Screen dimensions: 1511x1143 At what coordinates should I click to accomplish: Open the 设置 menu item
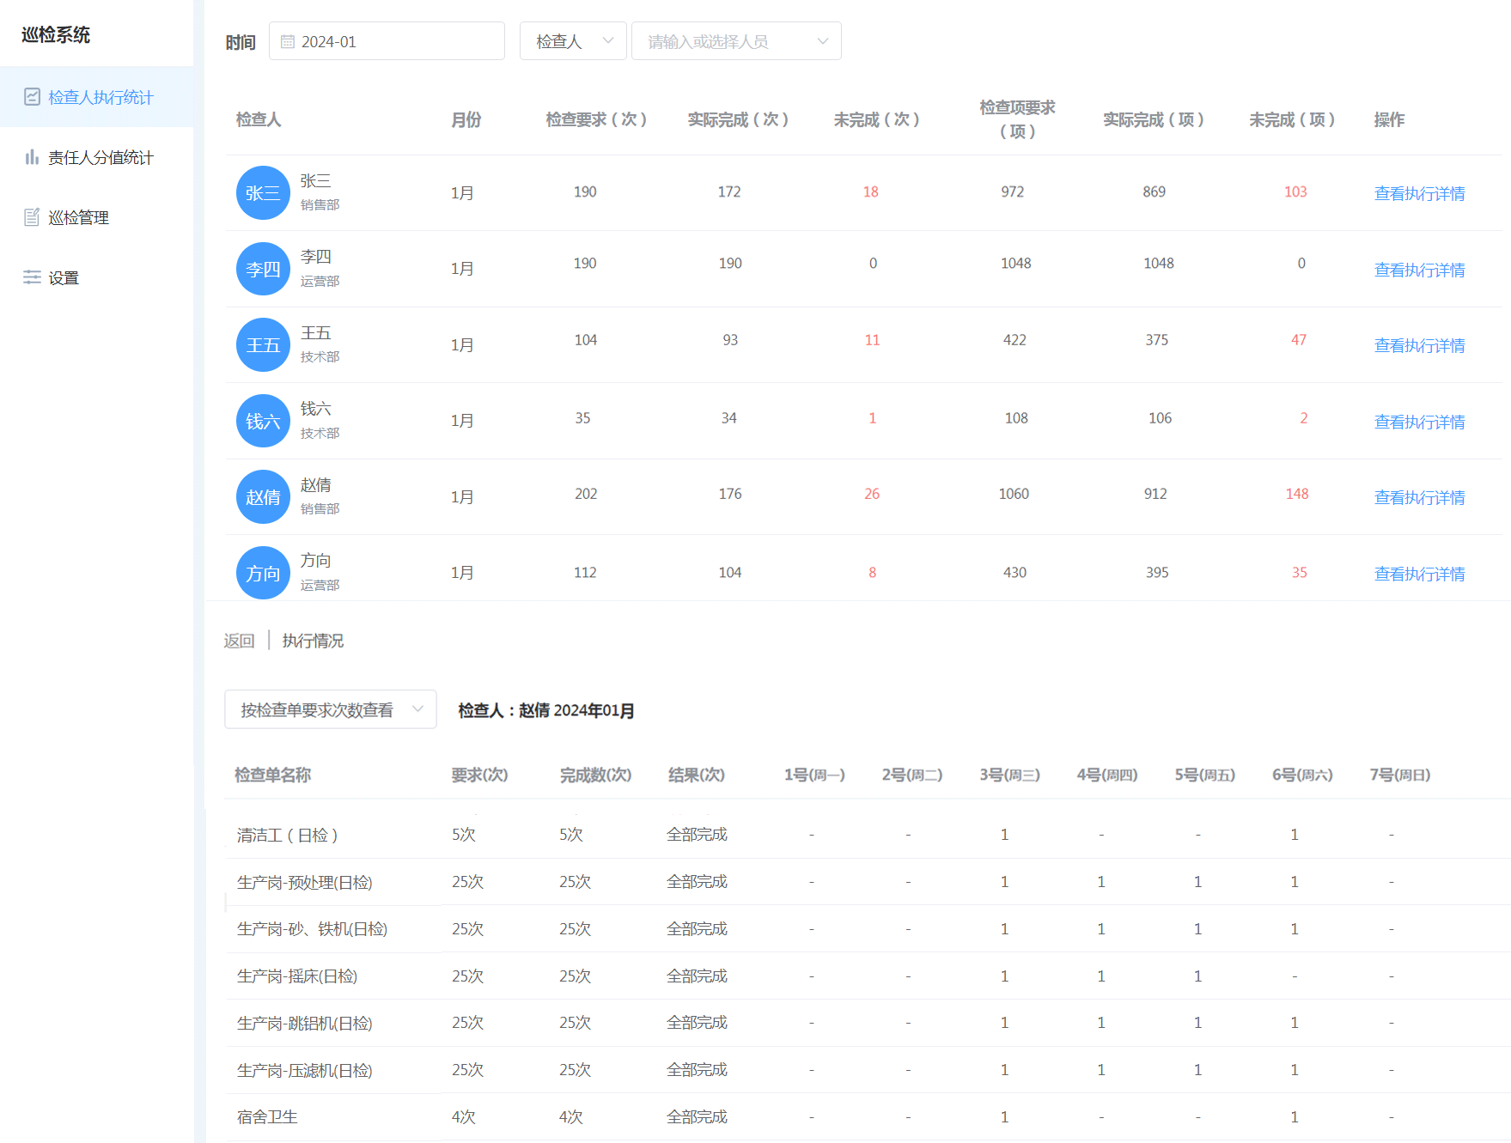tap(64, 277)
